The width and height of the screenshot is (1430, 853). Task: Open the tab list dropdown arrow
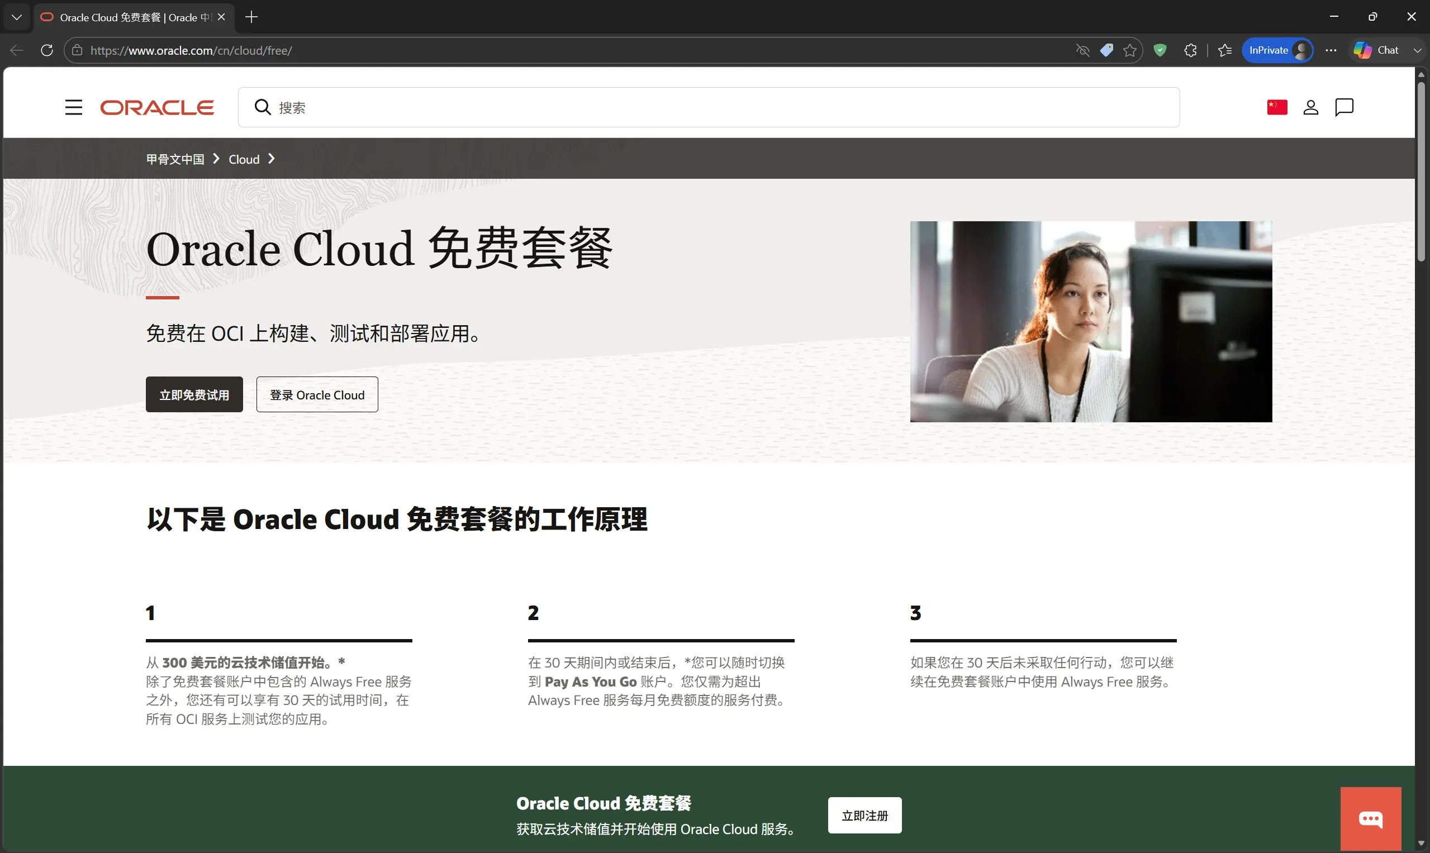click(x=17, y=17)
